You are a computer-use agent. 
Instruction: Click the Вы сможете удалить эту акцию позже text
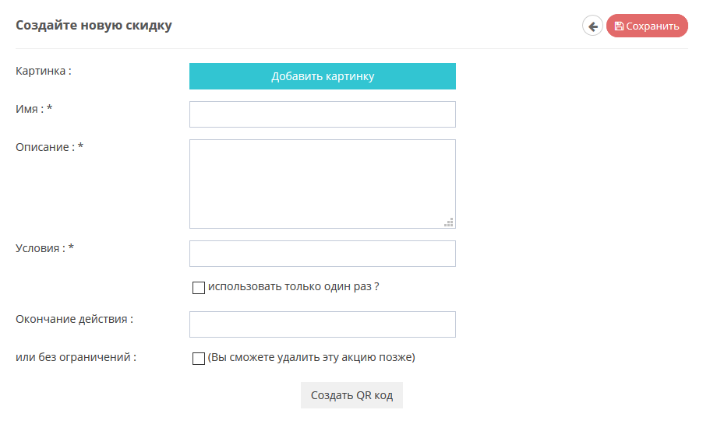pyautogui.click(x=311, y=357)
